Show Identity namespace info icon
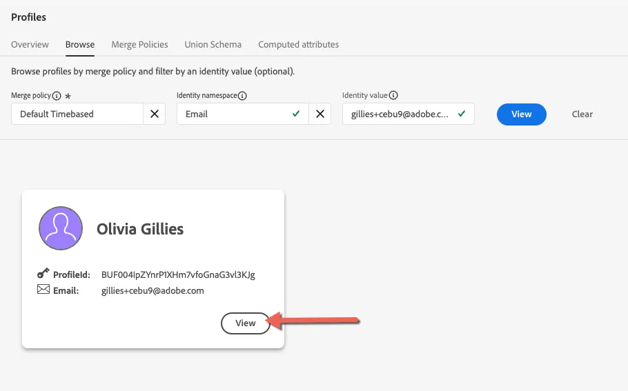 tap(242, 96)
